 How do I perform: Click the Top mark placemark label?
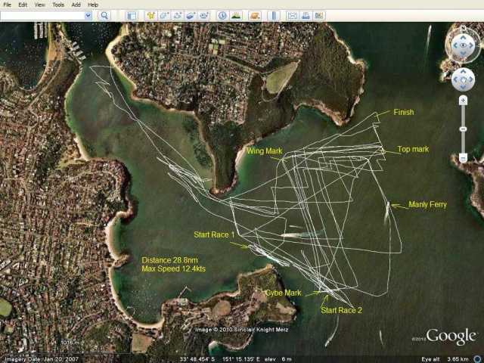point(414,150)
